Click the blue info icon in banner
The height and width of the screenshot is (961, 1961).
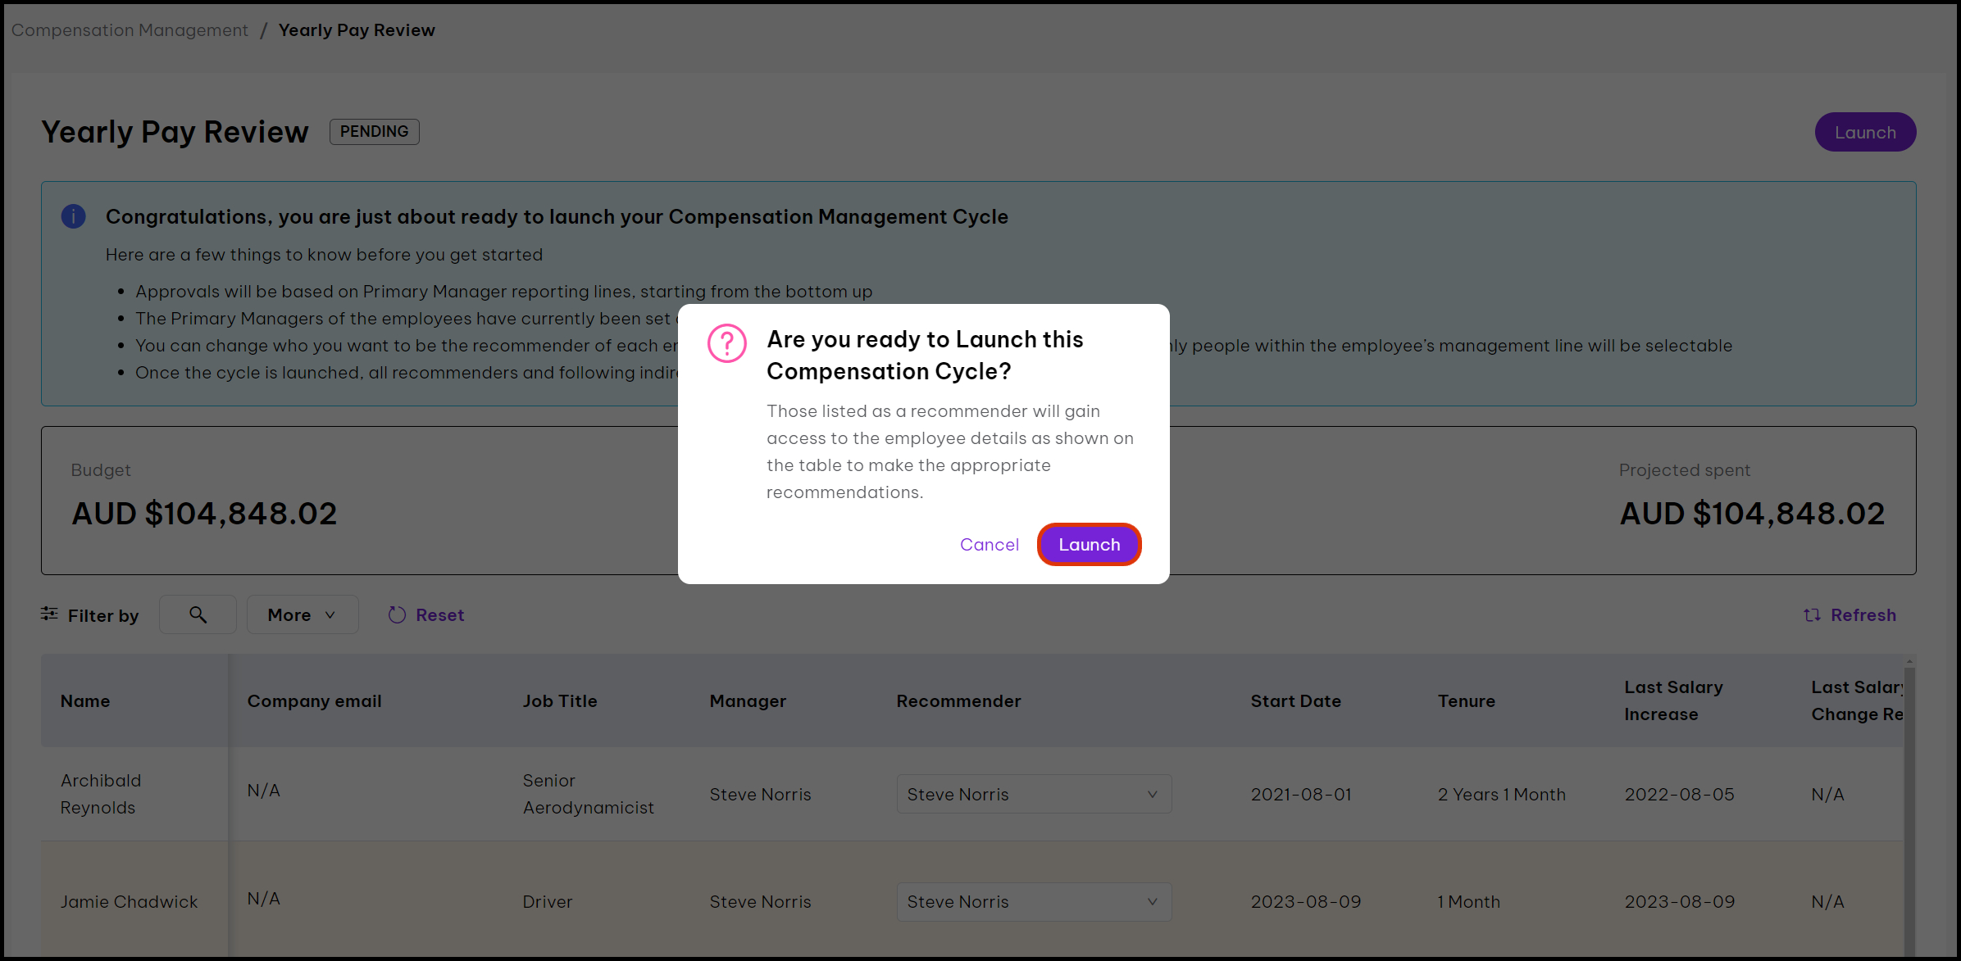click(x=74, y=216)
